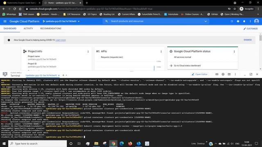This screenshot has height=147, width=262.
Task: Click the Search products and resources field
Action: pyautogui.click(x=156, y=21)
